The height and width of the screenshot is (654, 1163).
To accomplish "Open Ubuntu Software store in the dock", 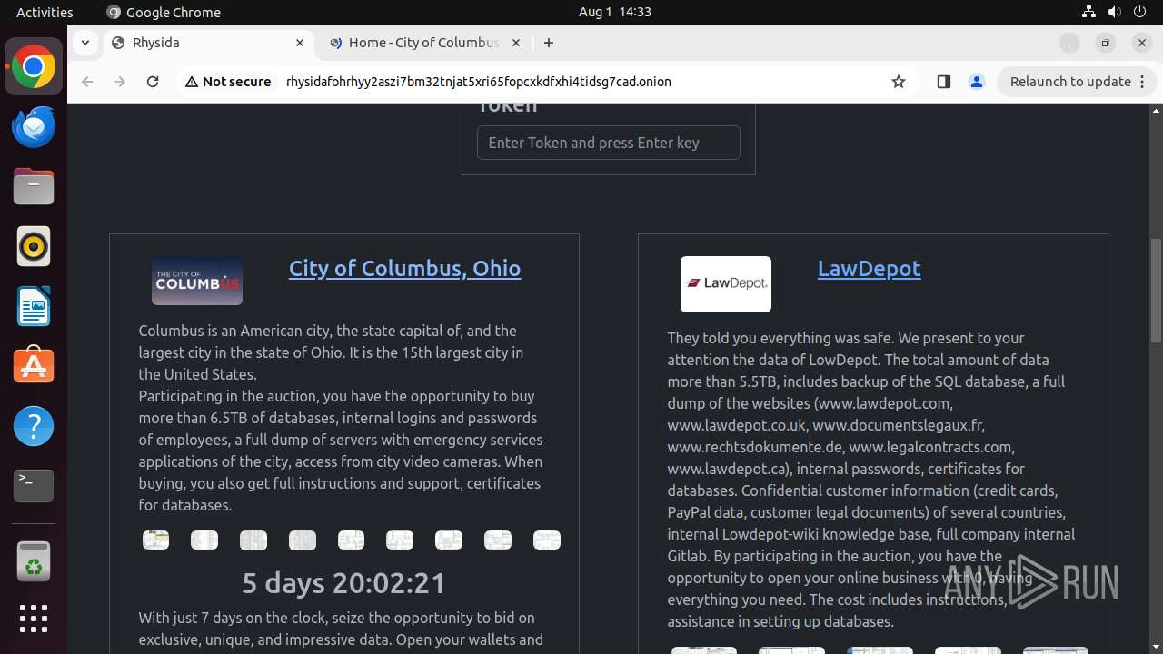I will (x=34, y=366).
